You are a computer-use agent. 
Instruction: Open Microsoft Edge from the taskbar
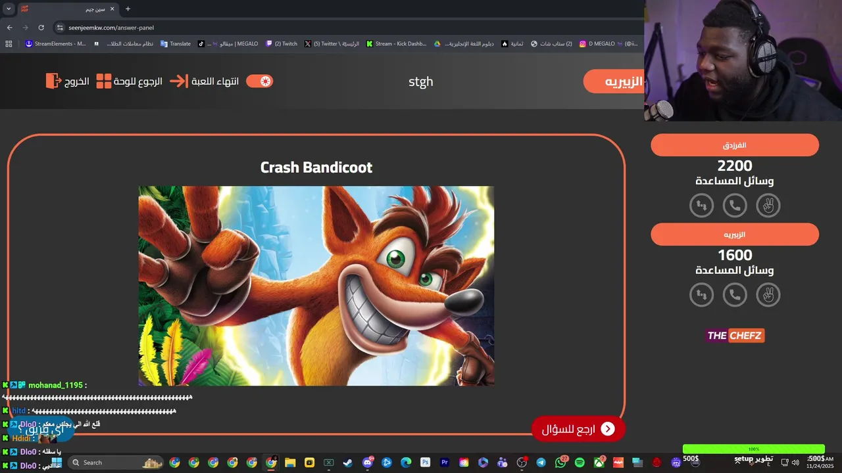tap(406, 462)
